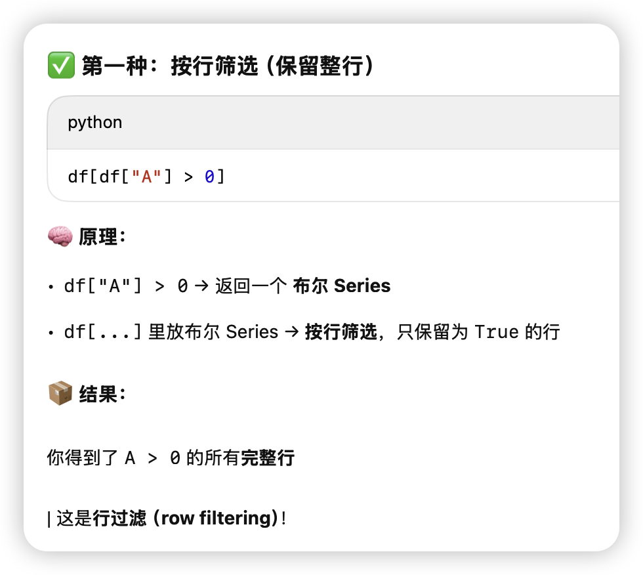643x575 pixels.
Task: Click the bold 布尔 Series text
Action: (x=342, y=286)
